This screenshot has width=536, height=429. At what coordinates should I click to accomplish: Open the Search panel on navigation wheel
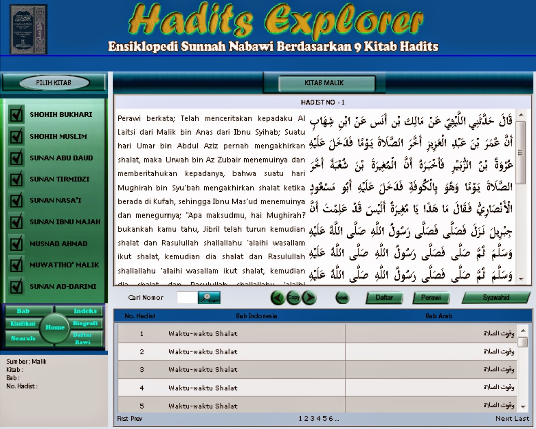point(23,338)
